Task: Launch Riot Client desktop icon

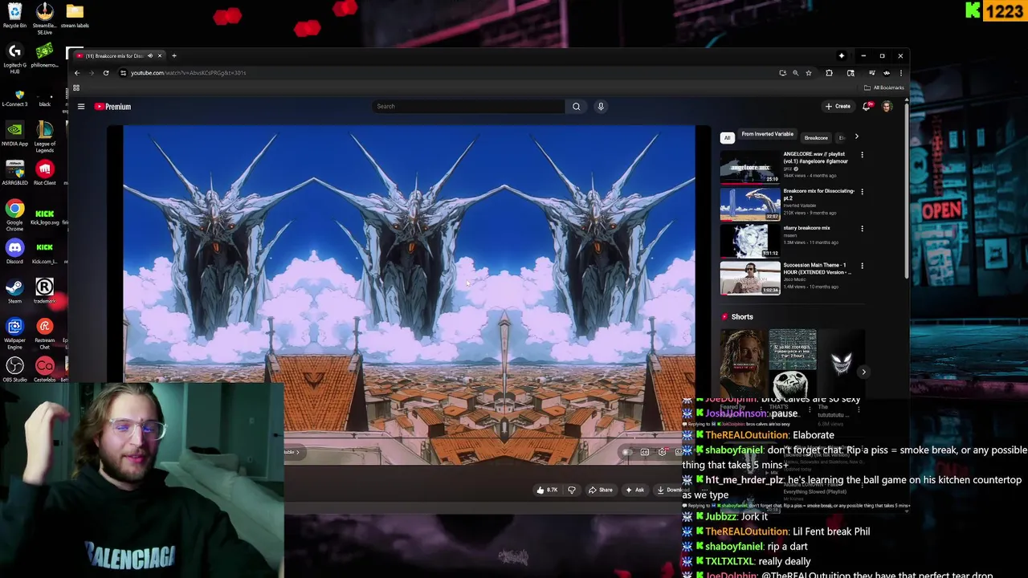Action: coord(44,172)
